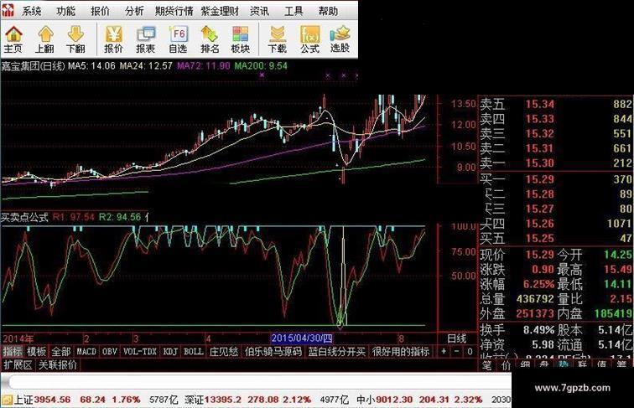This screenshot has width=634, height=408.
Task: Click the 上证 index value 3954.56
Action: (x=52, y=400)
